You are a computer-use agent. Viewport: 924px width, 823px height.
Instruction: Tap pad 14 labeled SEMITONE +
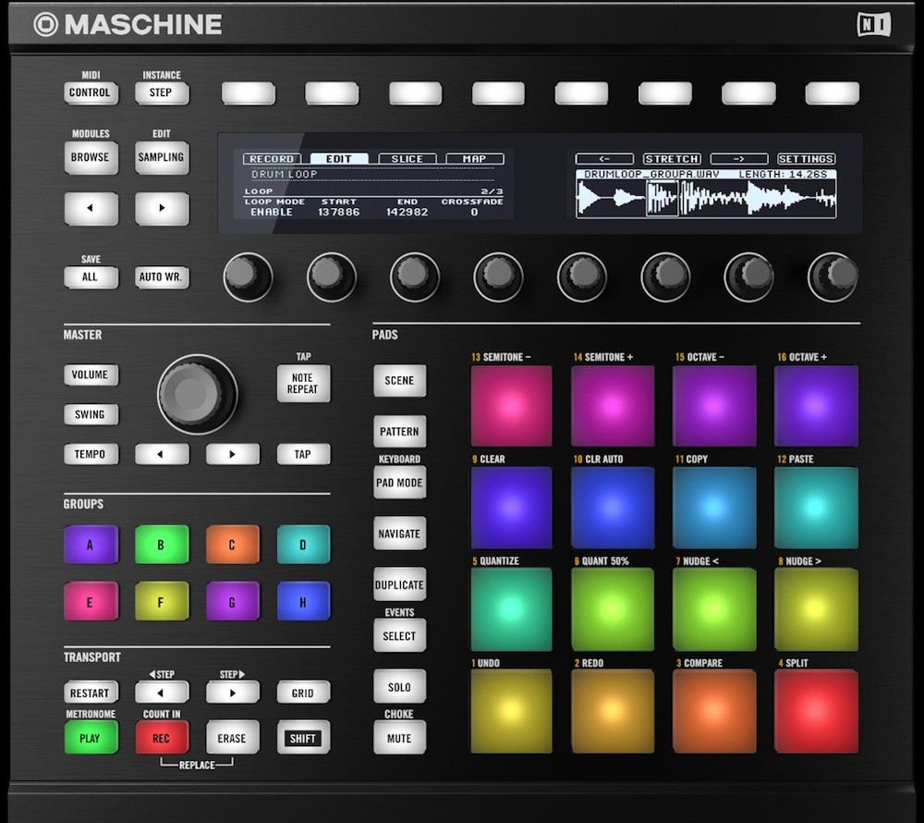(613, 406)
